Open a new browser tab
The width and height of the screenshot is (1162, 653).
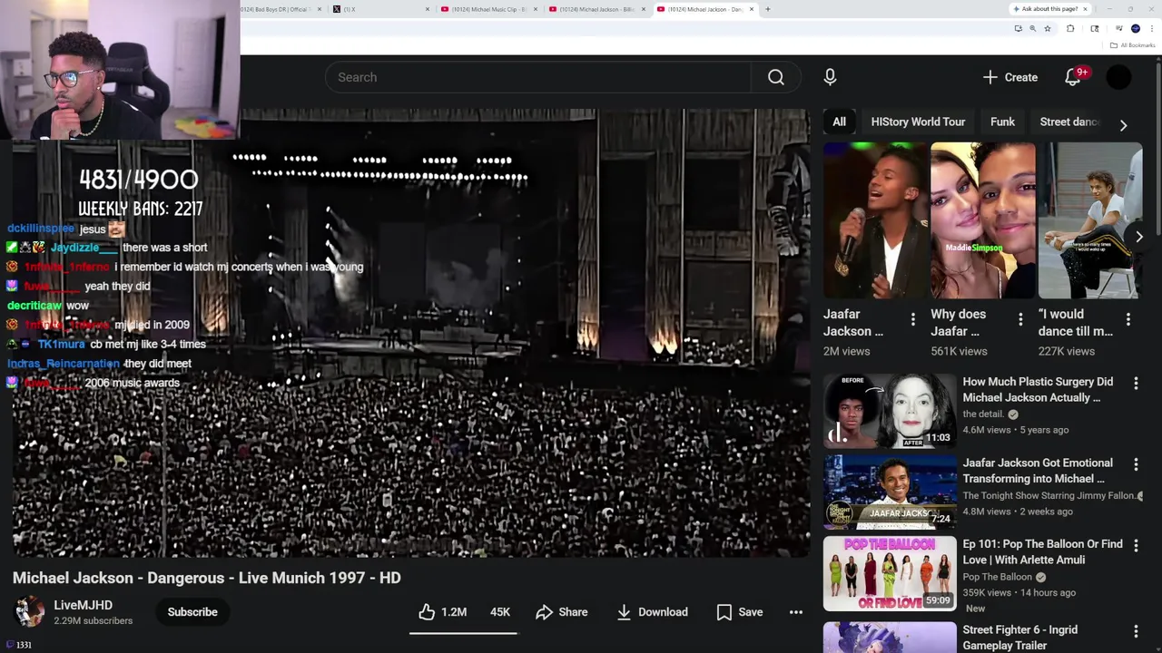768,9
